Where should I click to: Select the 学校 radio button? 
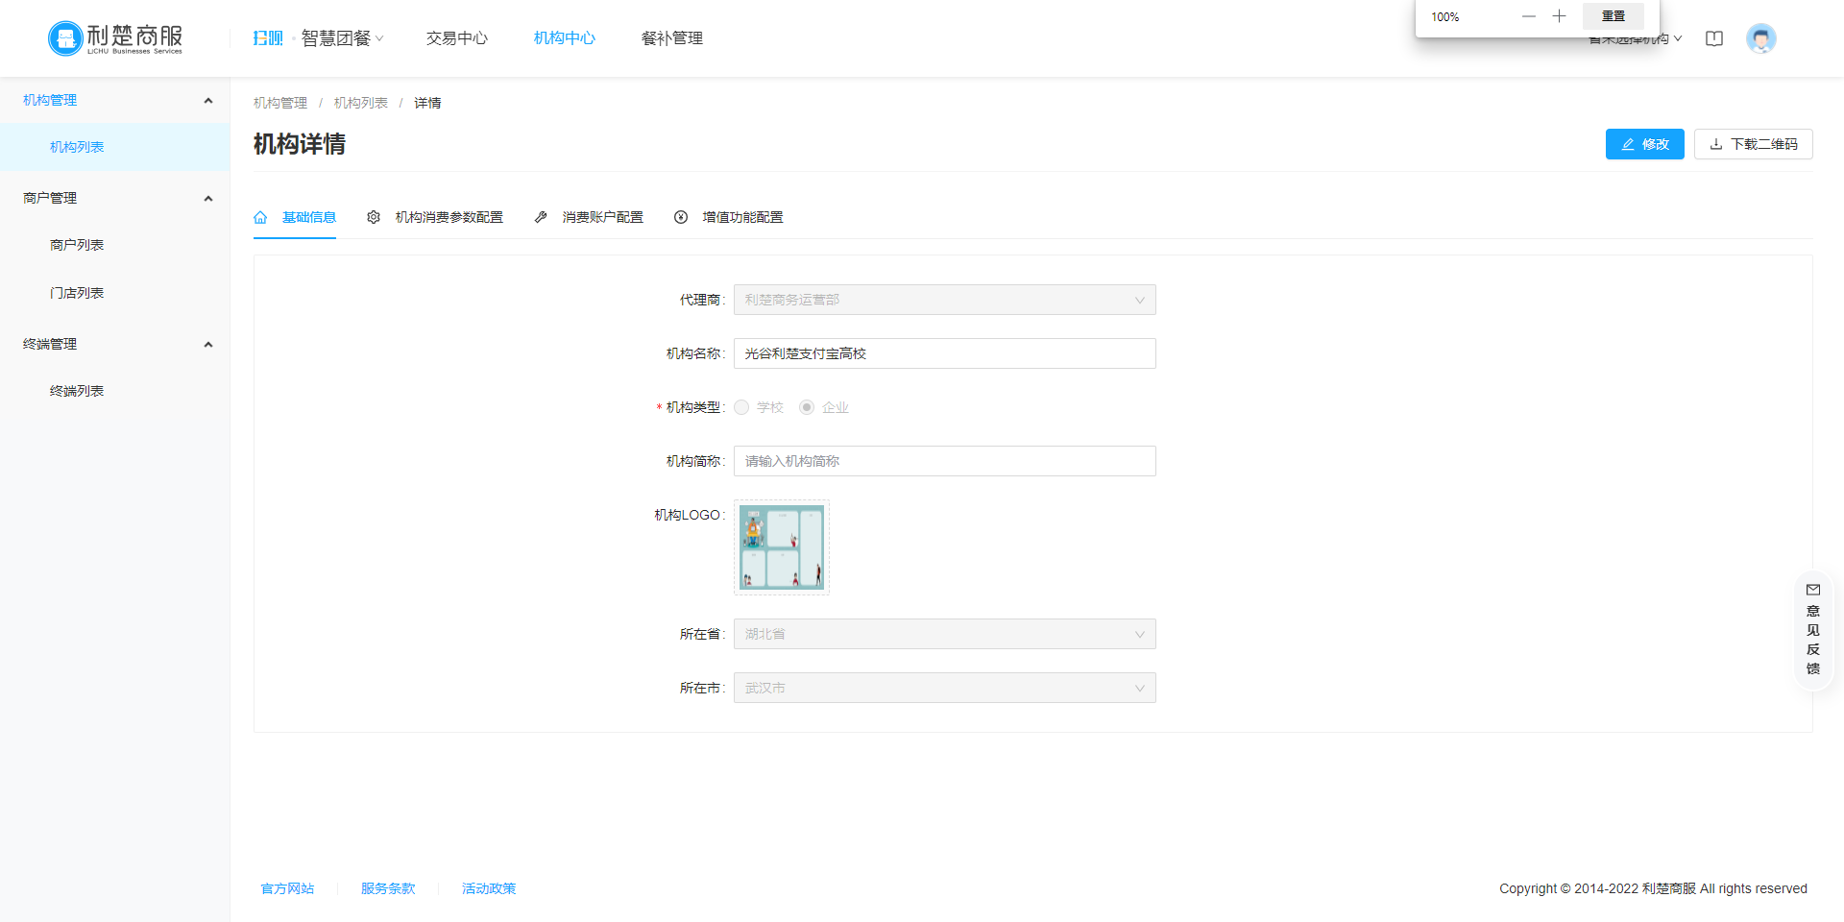pyautogui.click(x=741, y=407)
